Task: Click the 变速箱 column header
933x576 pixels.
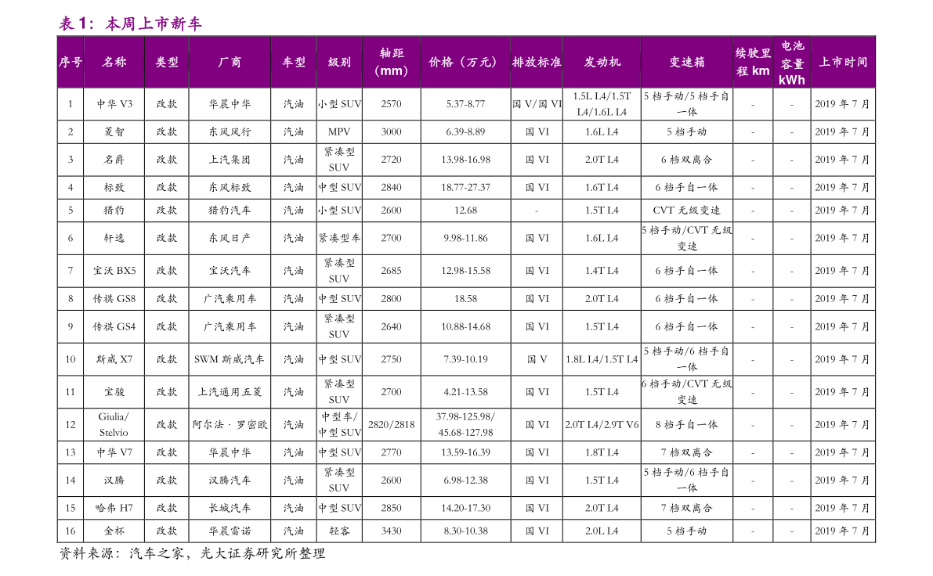Action: pos(687,62)
